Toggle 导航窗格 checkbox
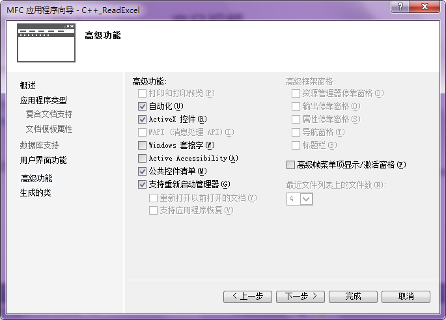The height and width of the screenshot is (320, 446). tap(296, 132)
